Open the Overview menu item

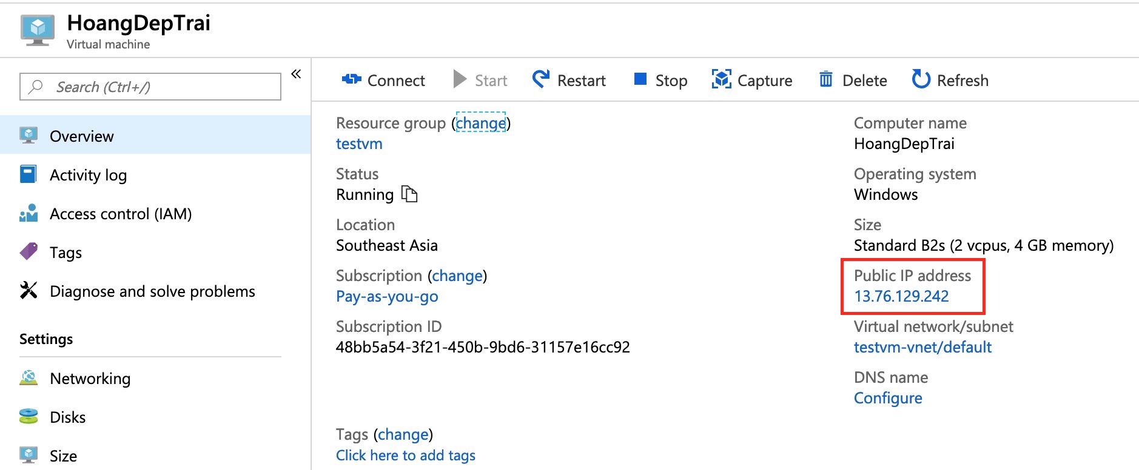(81, 136)
